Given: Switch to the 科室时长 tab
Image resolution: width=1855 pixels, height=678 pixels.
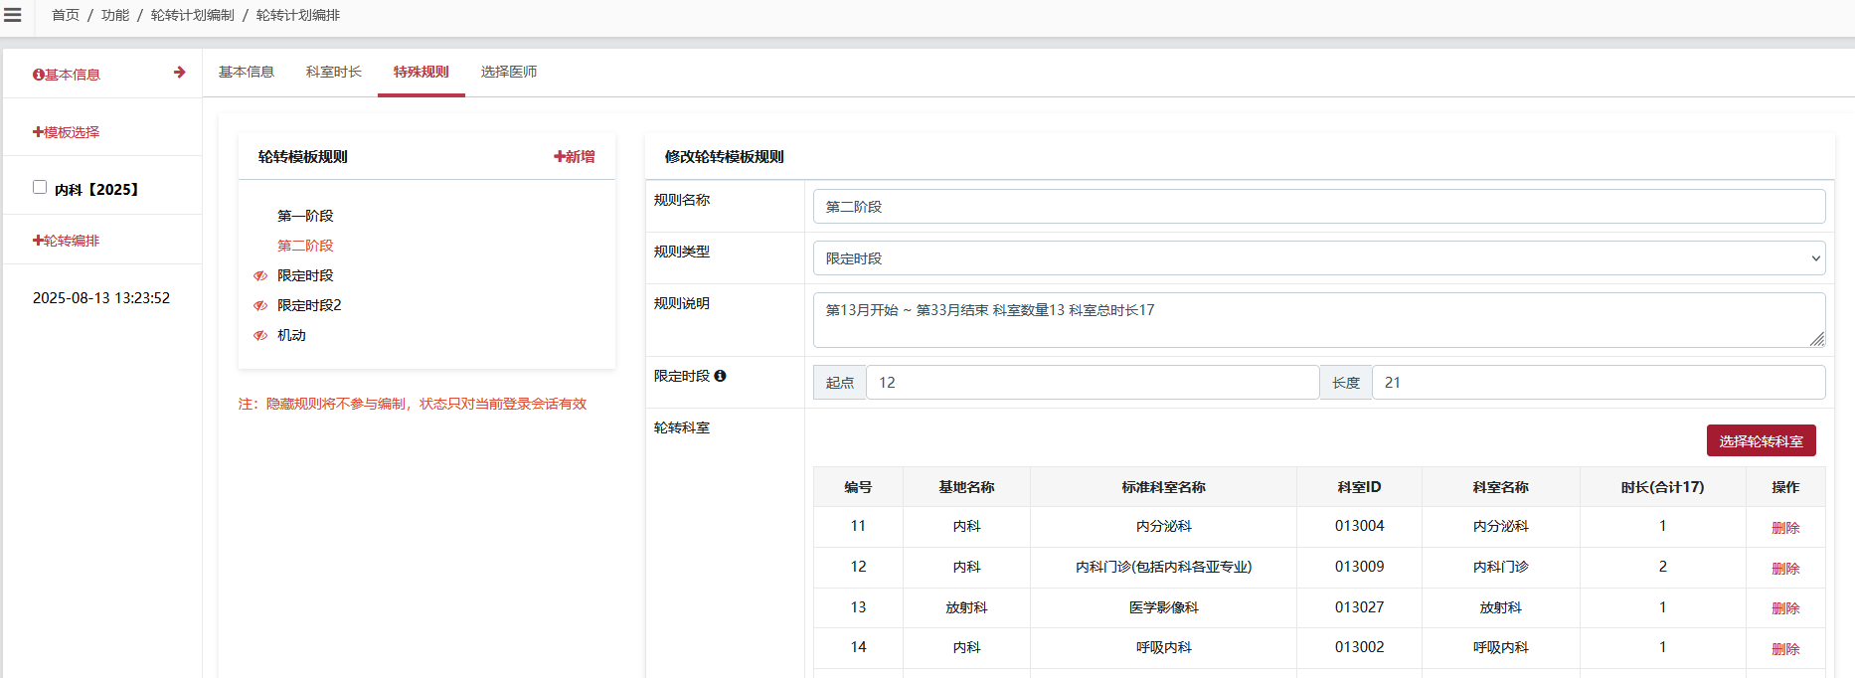Looking at the screenshot, I should (x=334, y=72).
